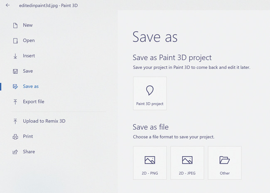Choose the Print text label

tap(28, 137)
